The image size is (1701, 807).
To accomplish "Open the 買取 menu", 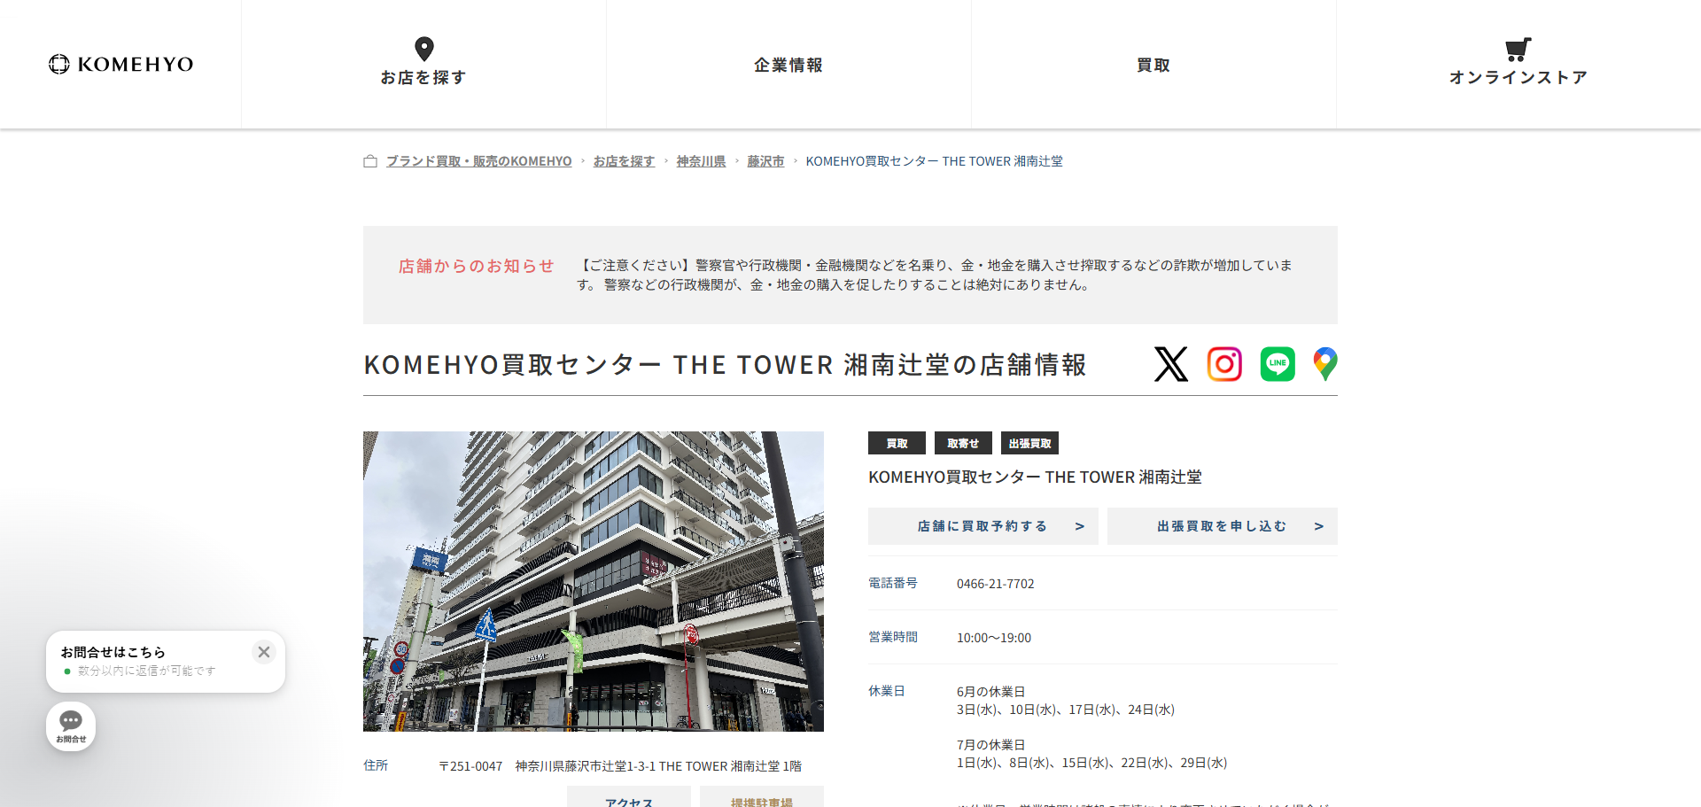I will pos(1153,65).
